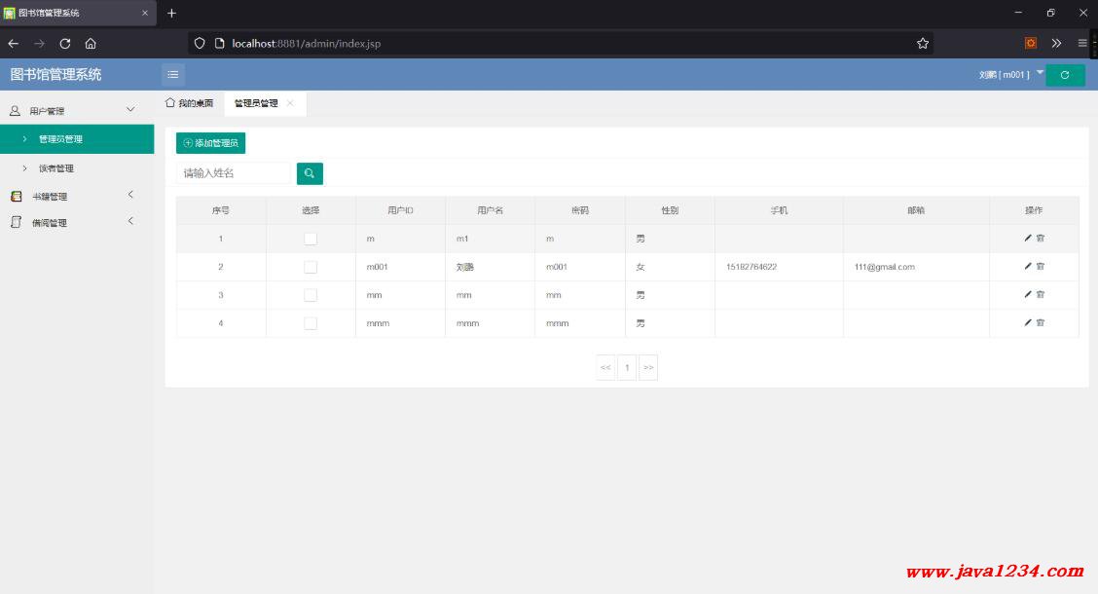The height and width of the screenshot is (594, 1098).
Task: Edit the mmm user row
Action: click(x=1027, y=323)
